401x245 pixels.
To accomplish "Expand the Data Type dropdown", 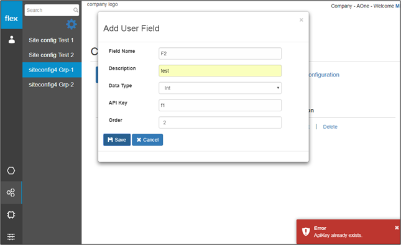I will pos(220,88).
